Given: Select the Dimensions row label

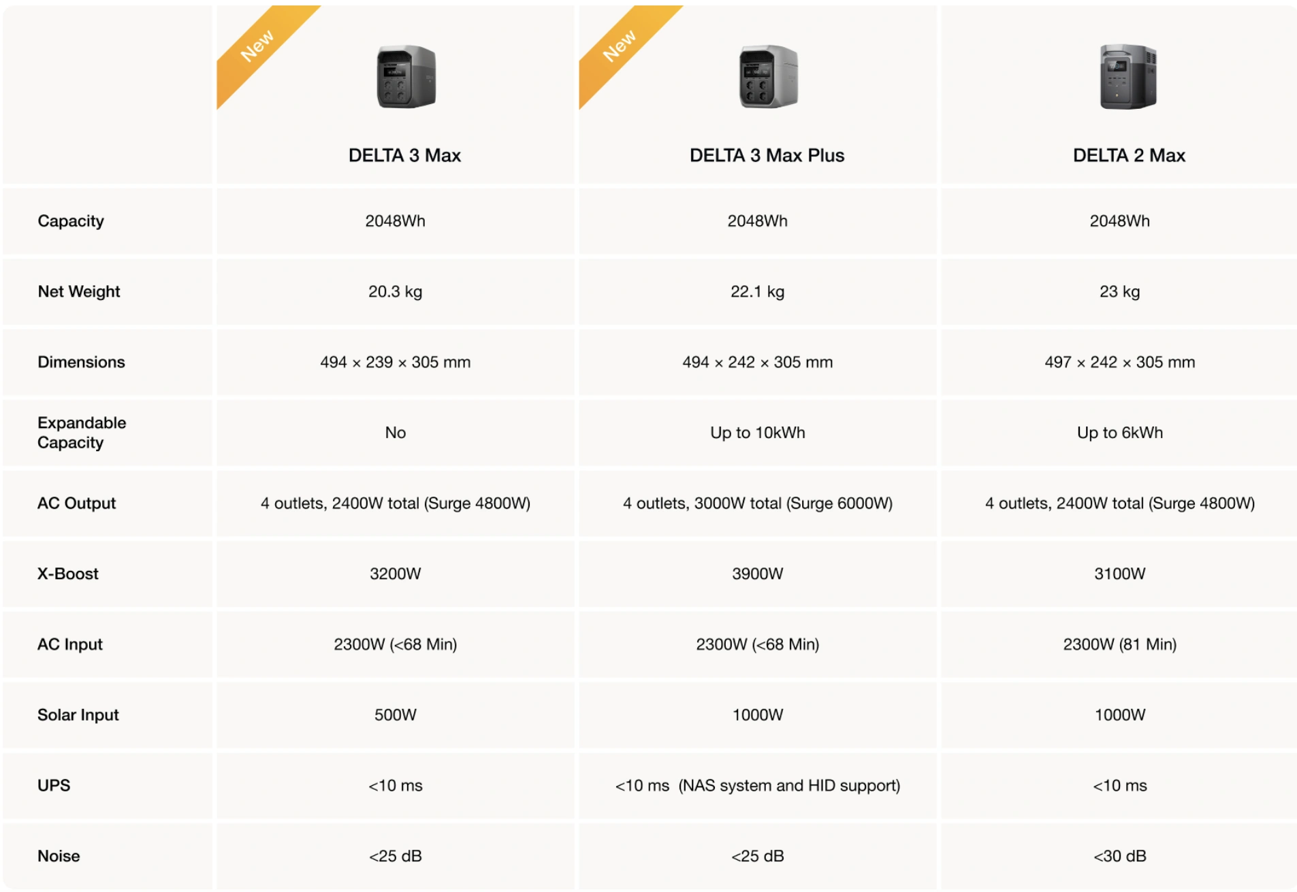Looking at the screenshot, I should (81, 362).
